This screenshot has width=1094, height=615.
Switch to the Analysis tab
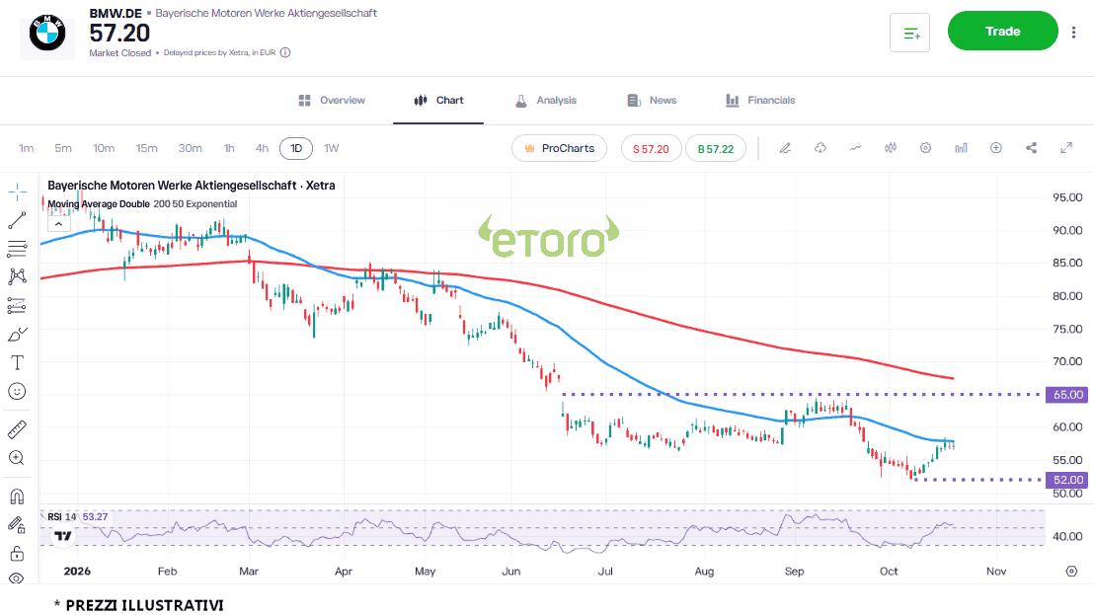click(546, 101)
